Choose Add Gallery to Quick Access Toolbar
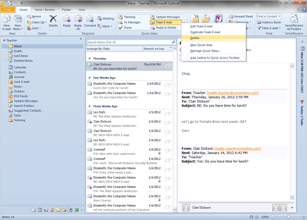 pos(214,58)
